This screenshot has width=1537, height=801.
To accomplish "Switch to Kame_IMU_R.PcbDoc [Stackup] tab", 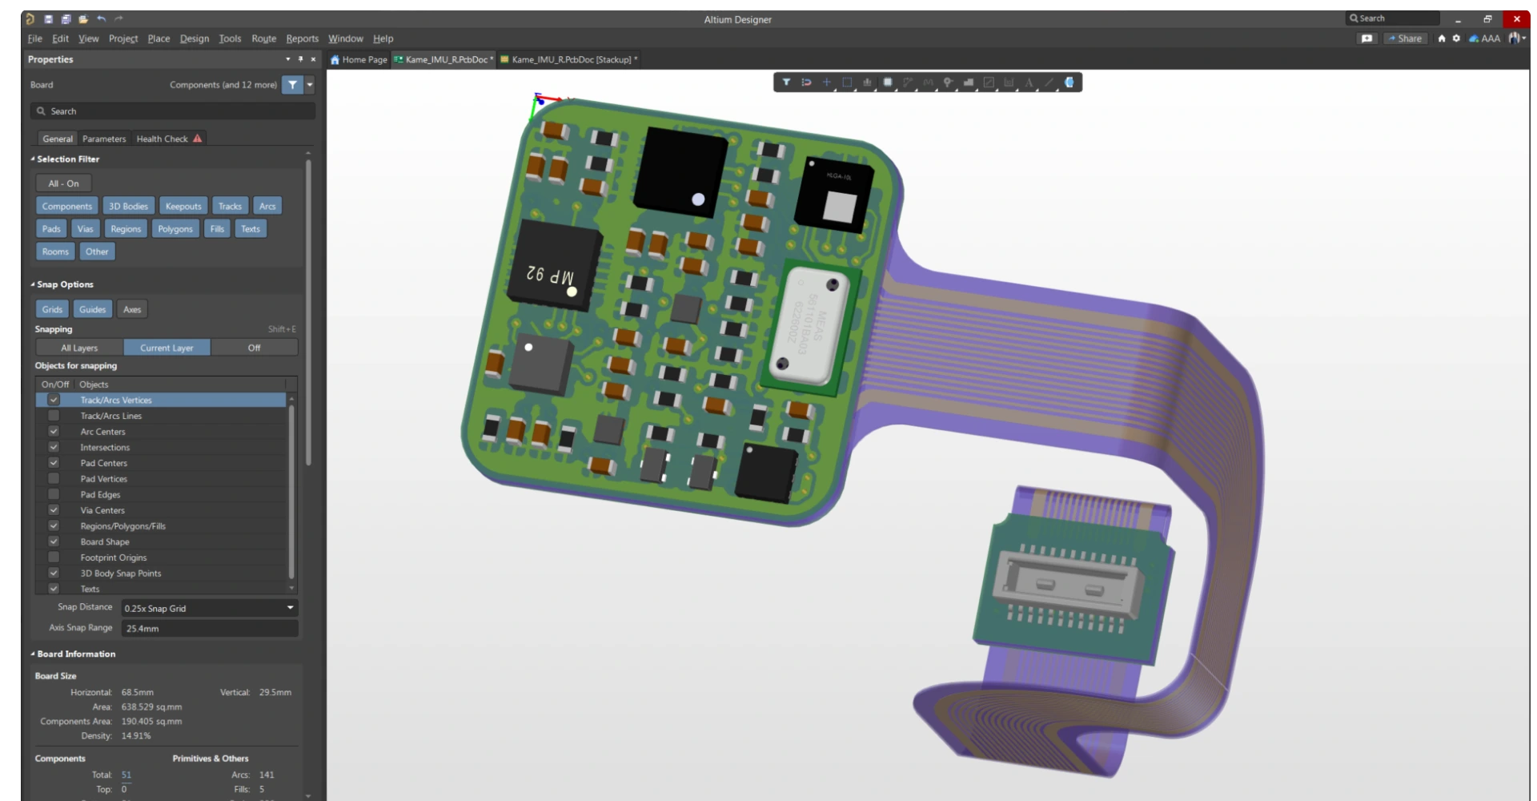I will click(569, 59).
